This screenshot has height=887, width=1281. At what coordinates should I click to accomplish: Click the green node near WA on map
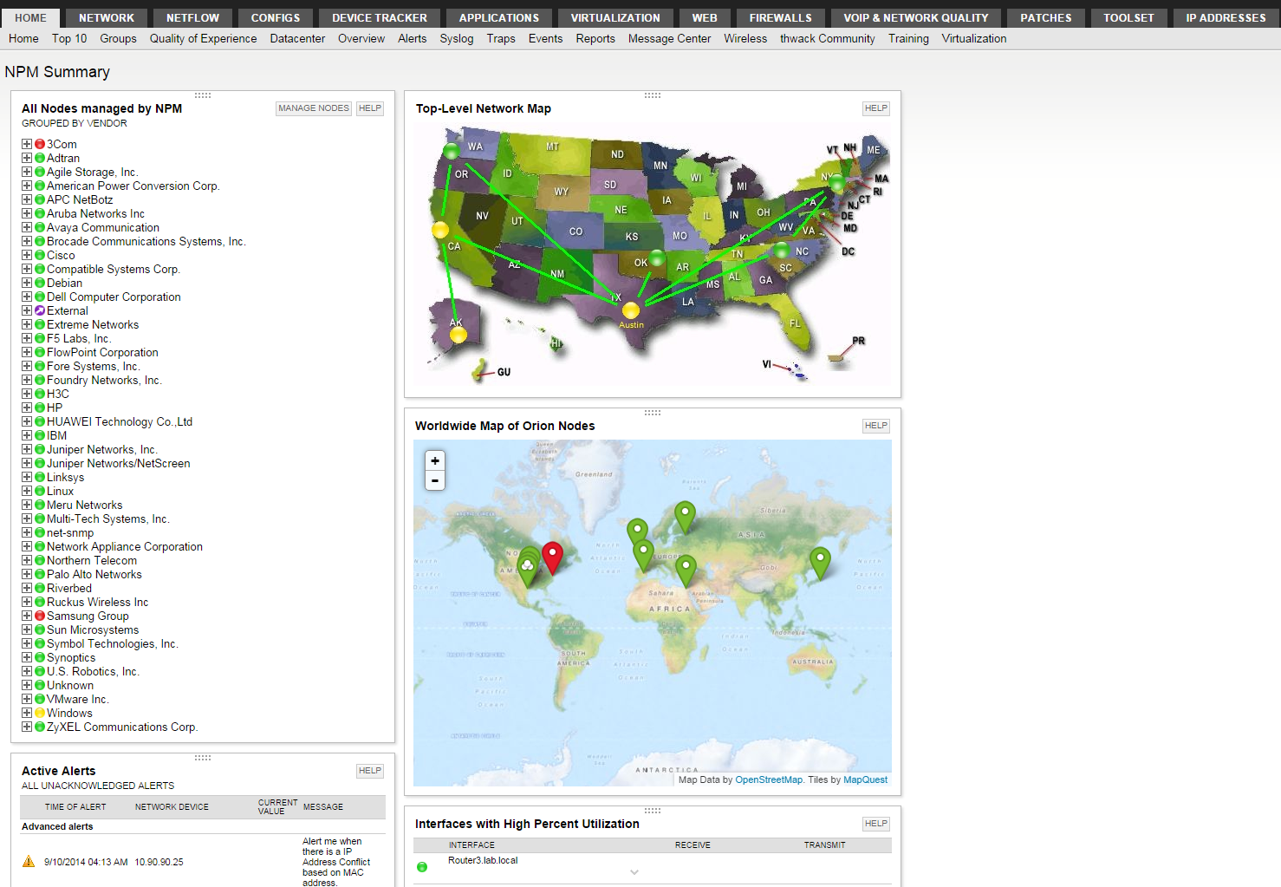pos(451,152)
